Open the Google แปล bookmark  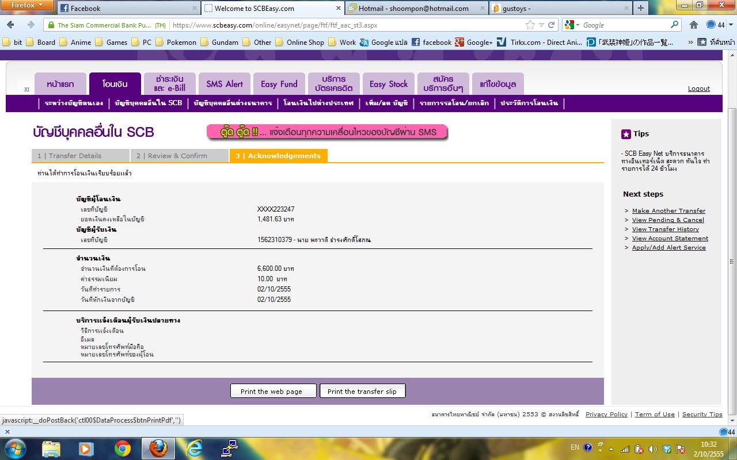pyautogui.click(x=383, y=42)
